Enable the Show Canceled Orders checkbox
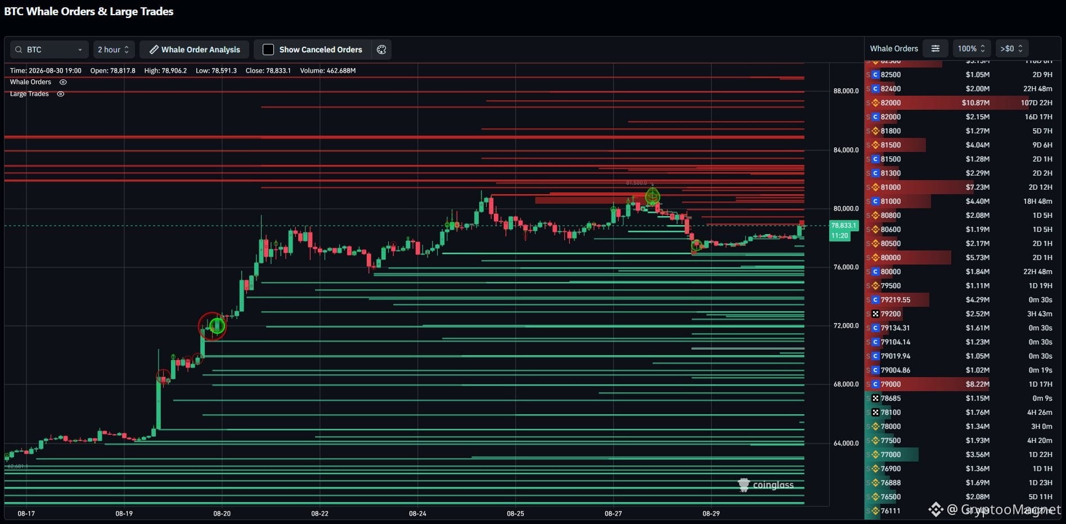1066x524 pixels. (x=268, y=50)
